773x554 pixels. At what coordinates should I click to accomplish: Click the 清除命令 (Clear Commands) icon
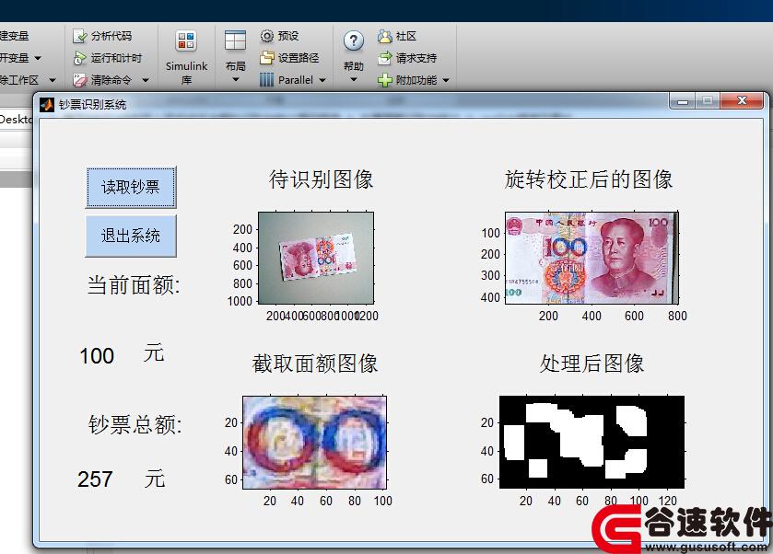click(80, 80)
